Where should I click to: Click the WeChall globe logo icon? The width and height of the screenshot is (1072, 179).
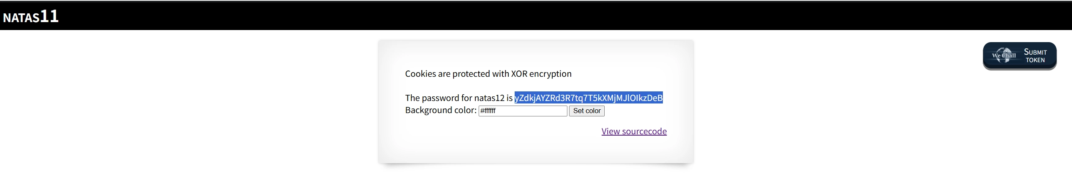[1004, 55]
